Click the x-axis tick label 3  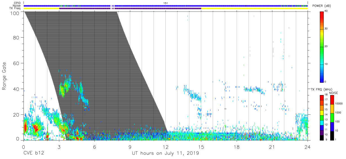tap(59, 147)
